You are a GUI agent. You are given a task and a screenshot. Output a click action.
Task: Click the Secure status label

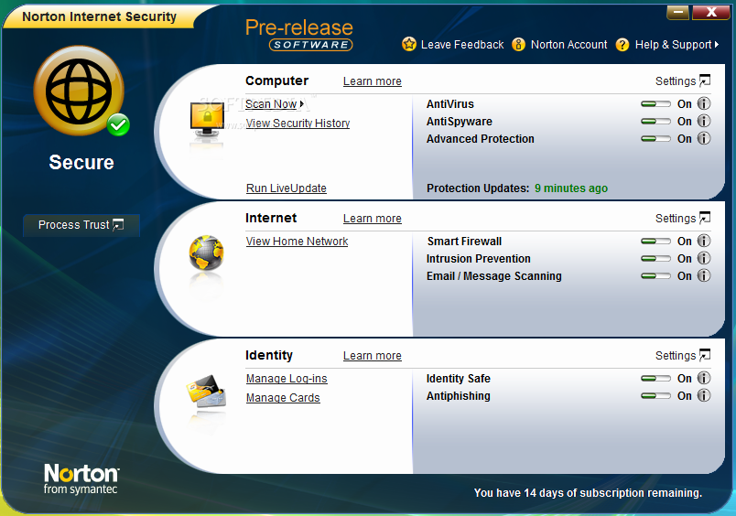[81, 162]
